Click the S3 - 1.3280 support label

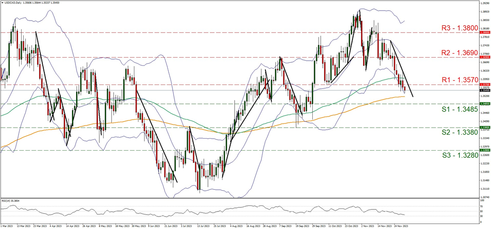(459, 155)
